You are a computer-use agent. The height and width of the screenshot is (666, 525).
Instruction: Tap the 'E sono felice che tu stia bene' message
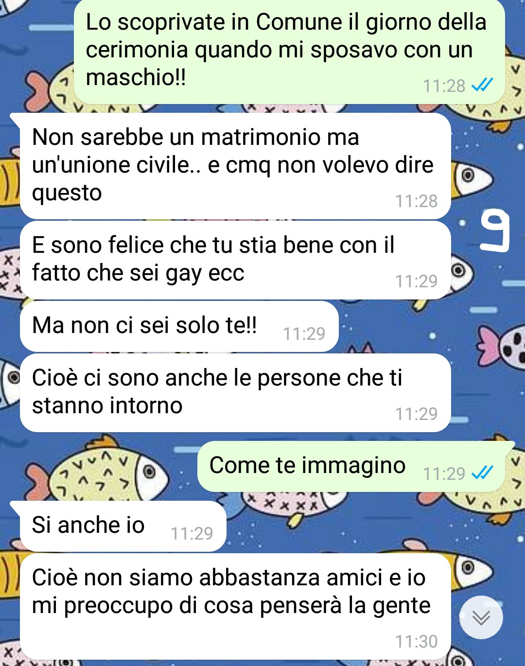click(x=235, y=260)
